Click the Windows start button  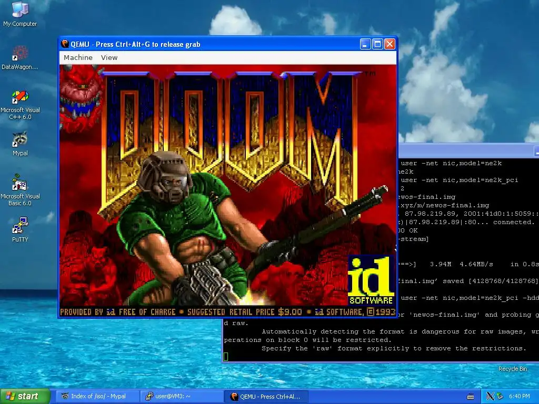coord(25,397)
